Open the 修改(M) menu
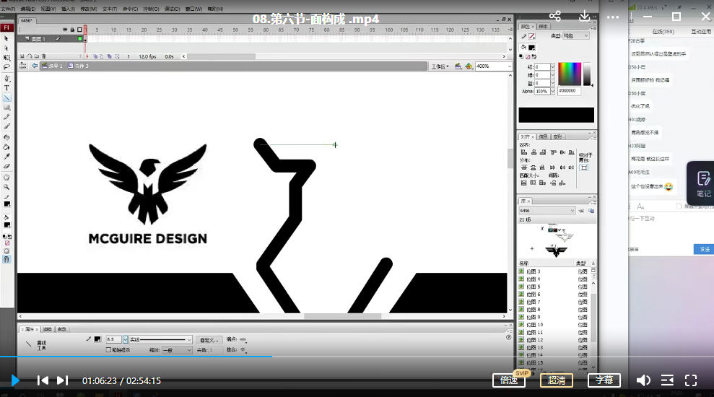714x397 pixels. coord(89,9)
